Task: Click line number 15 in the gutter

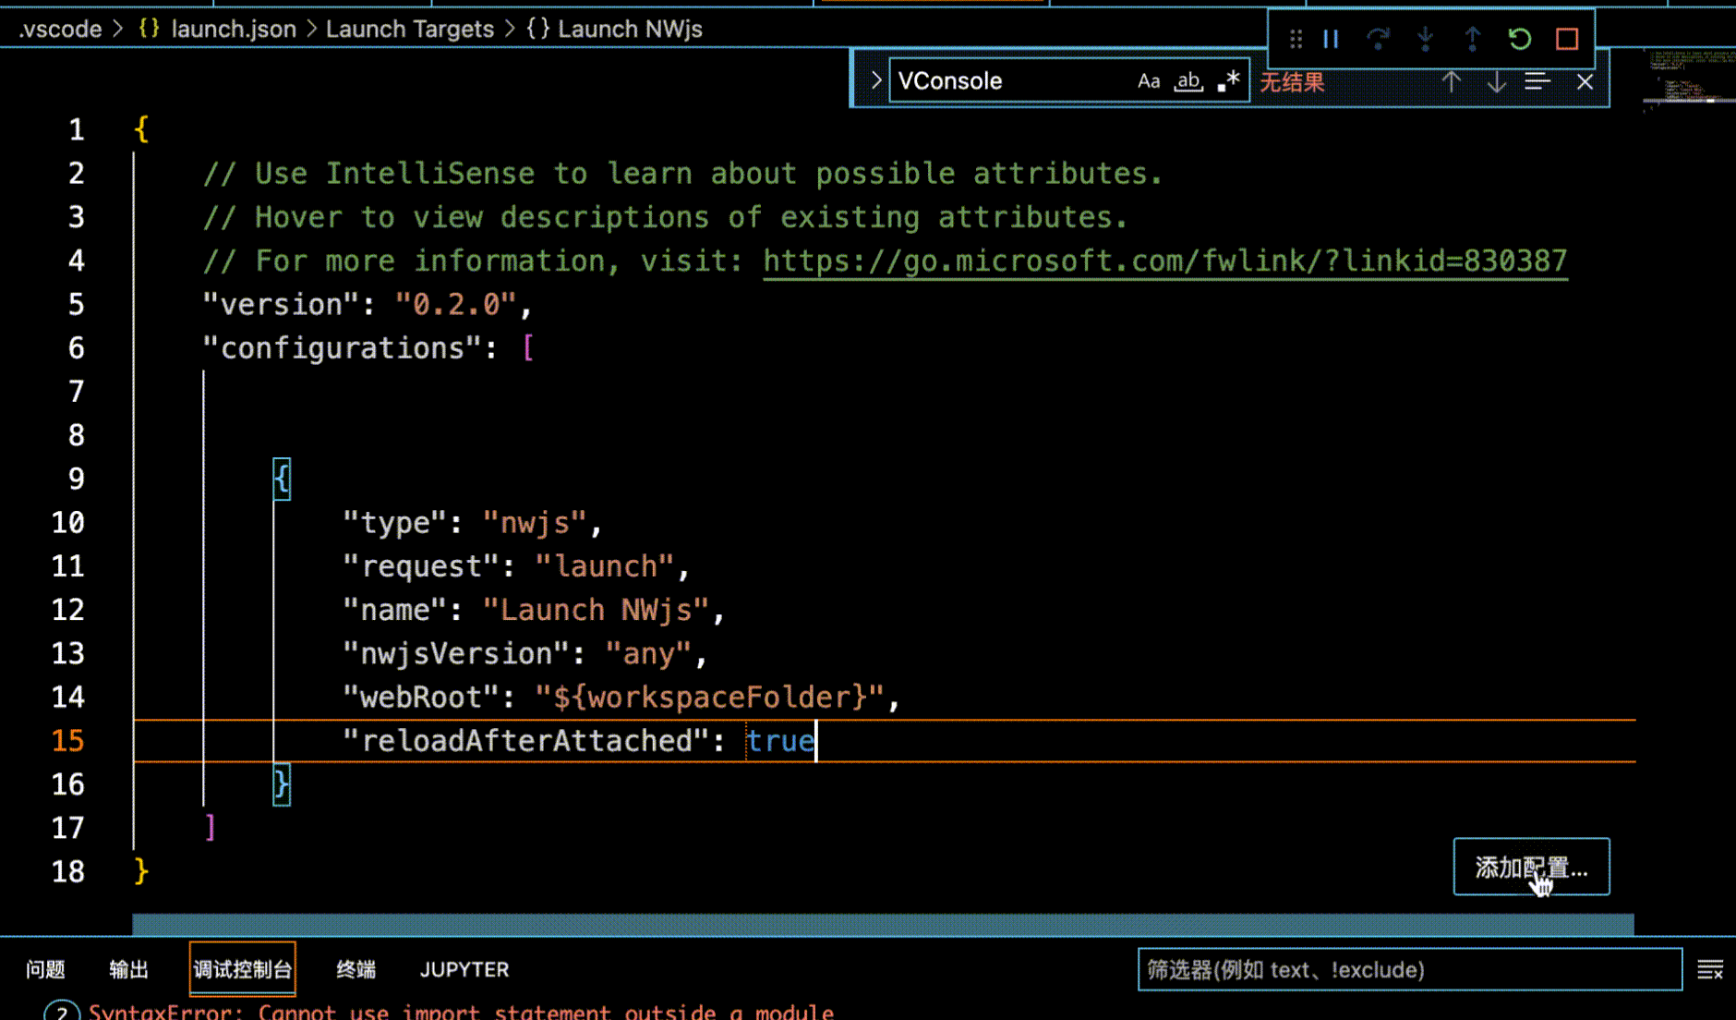Action: (67, 741)
